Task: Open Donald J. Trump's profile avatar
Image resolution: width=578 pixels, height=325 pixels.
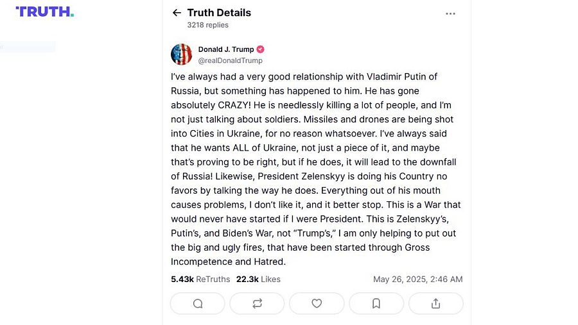Action: [181, 54]
